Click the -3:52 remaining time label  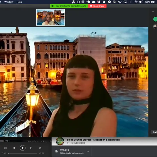[x=42, y=153]
